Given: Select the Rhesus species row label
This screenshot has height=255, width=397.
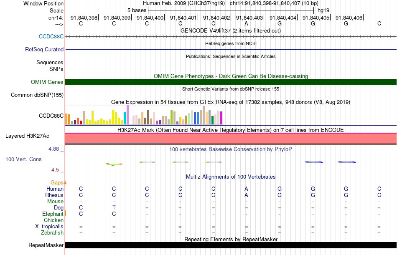Looking at the screenshot, I should tap(54, 195).
